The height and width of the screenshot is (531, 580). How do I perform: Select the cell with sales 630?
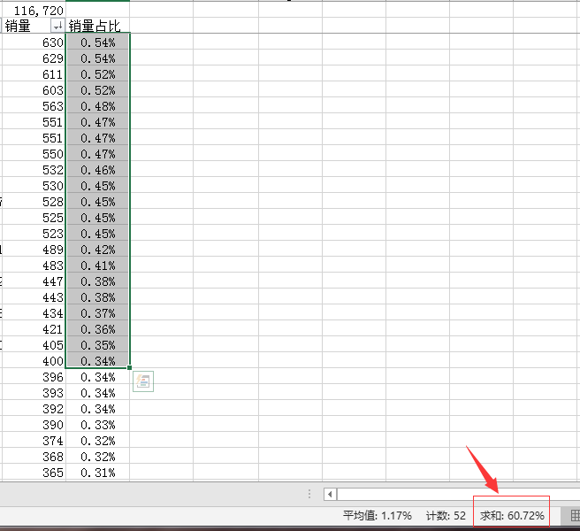coord(34,42)
